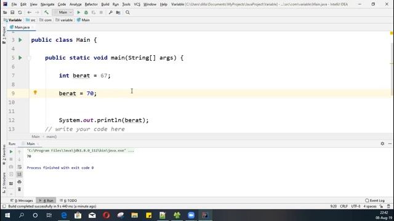The image size is (394, 221).
Task: Click run gutter arrow beside class Main
Action: (x=20, y=40)
